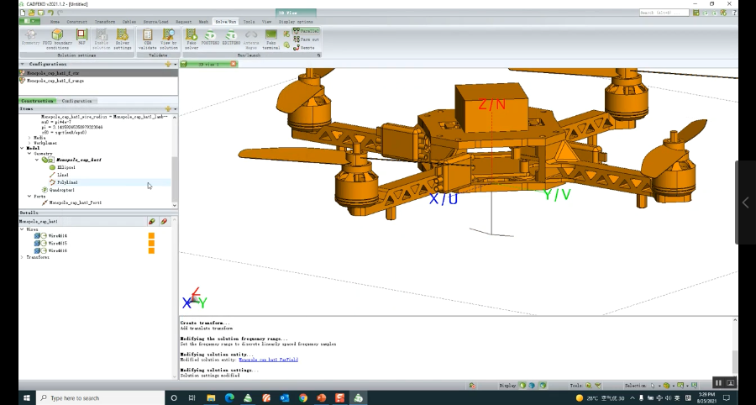Open the Transform ribbon tab
Screen dimensions: 756x405
[x=105, y=22]
